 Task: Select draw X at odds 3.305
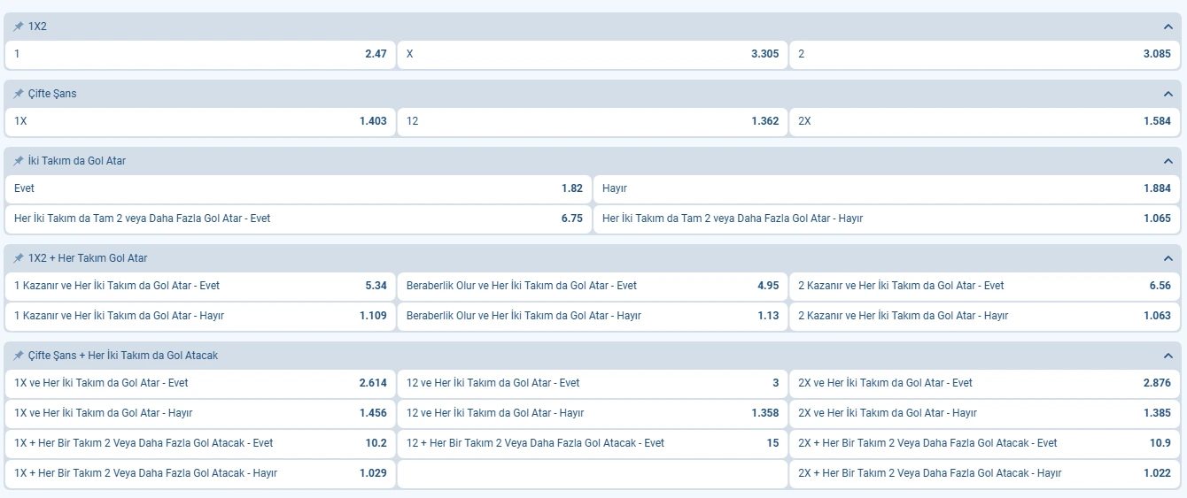click(592, 54)
